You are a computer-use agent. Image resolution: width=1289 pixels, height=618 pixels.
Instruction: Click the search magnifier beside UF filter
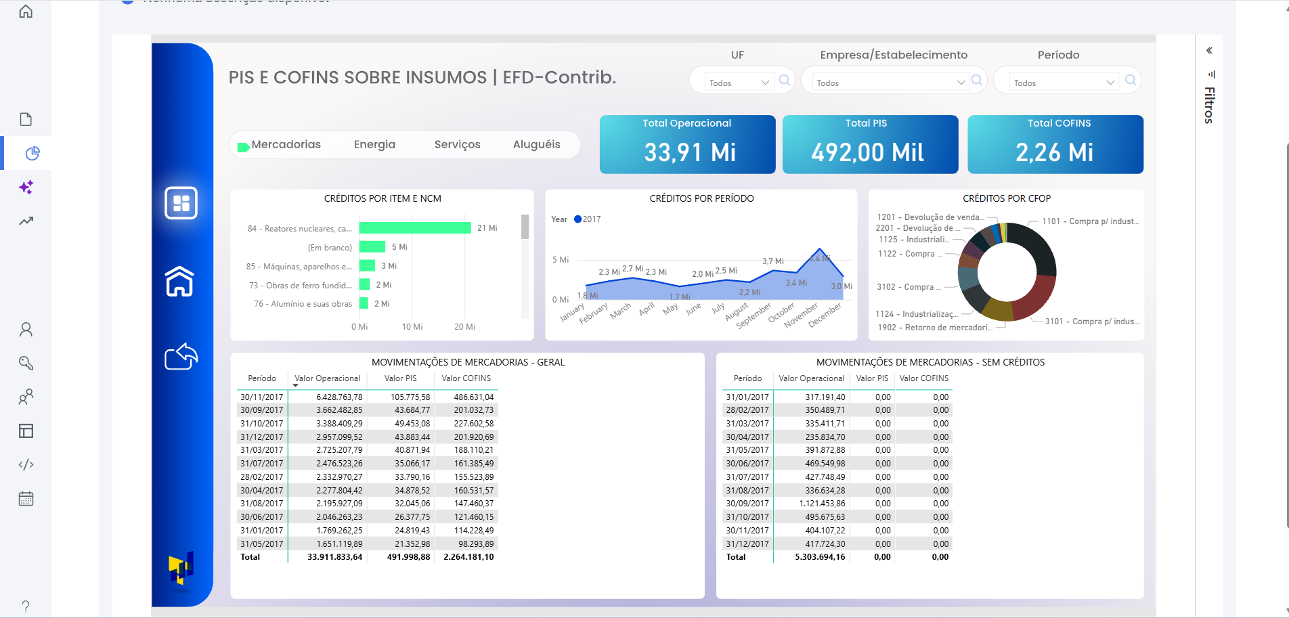point(784,81)
